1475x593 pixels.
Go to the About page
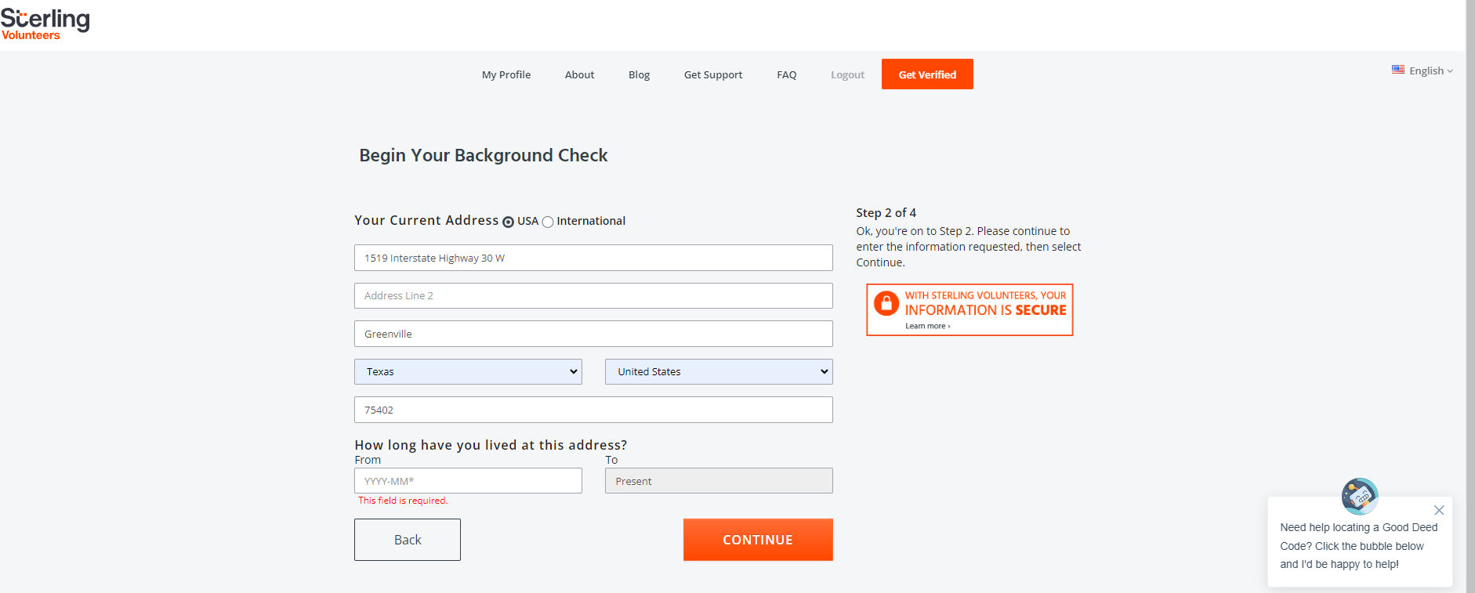579,75
